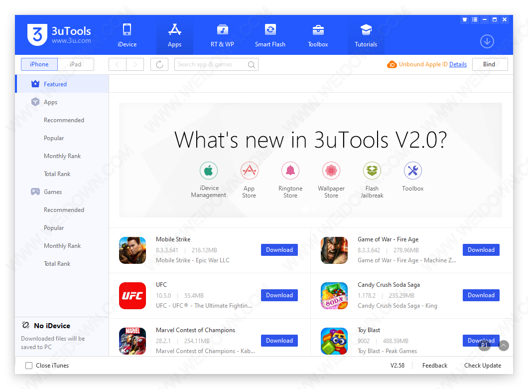Open the iDevice section

127,35
